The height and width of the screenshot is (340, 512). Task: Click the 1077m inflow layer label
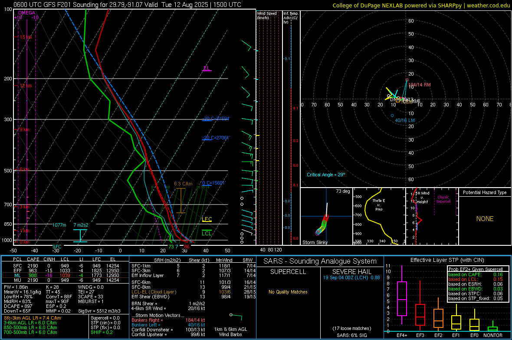coord(59,225)
